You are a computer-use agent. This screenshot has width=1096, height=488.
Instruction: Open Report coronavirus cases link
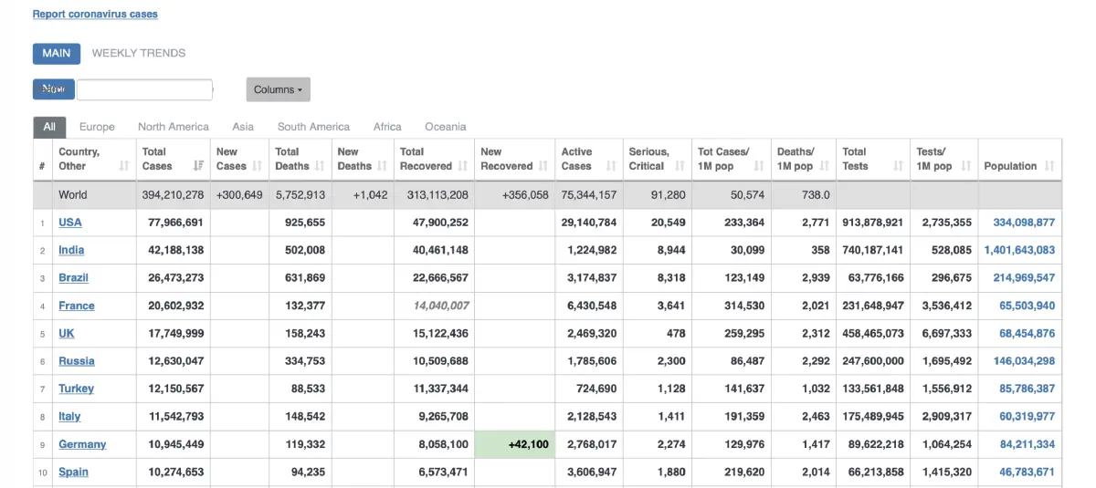[x=95, y=15]
